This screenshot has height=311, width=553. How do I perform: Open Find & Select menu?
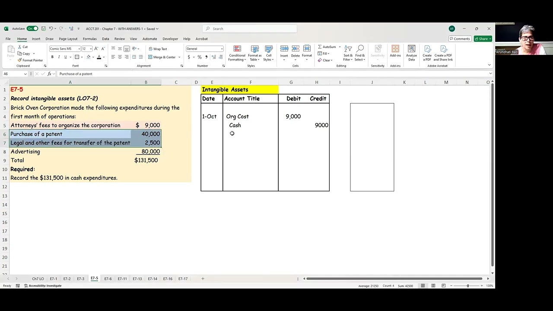pos(360,53)
